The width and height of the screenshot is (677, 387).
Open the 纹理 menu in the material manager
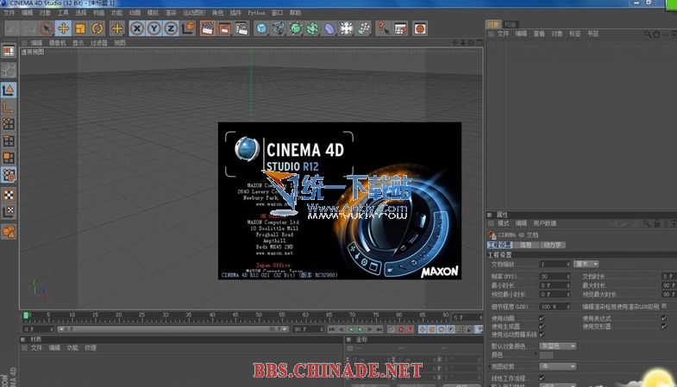(91, 347)
